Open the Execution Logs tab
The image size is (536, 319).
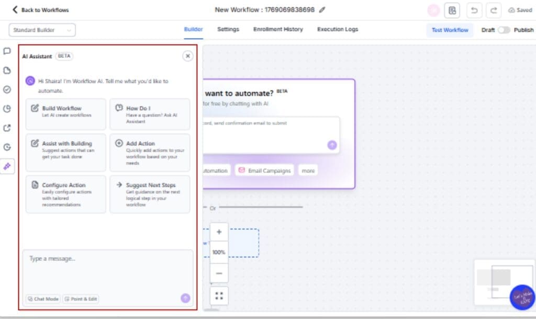[337, 30]
